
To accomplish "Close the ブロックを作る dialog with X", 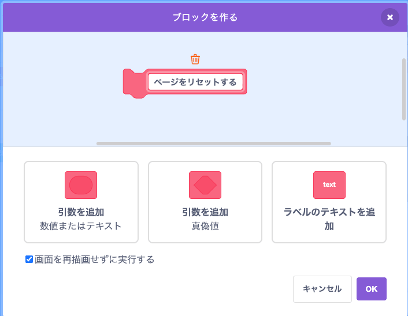I will (x=390, y=17).
